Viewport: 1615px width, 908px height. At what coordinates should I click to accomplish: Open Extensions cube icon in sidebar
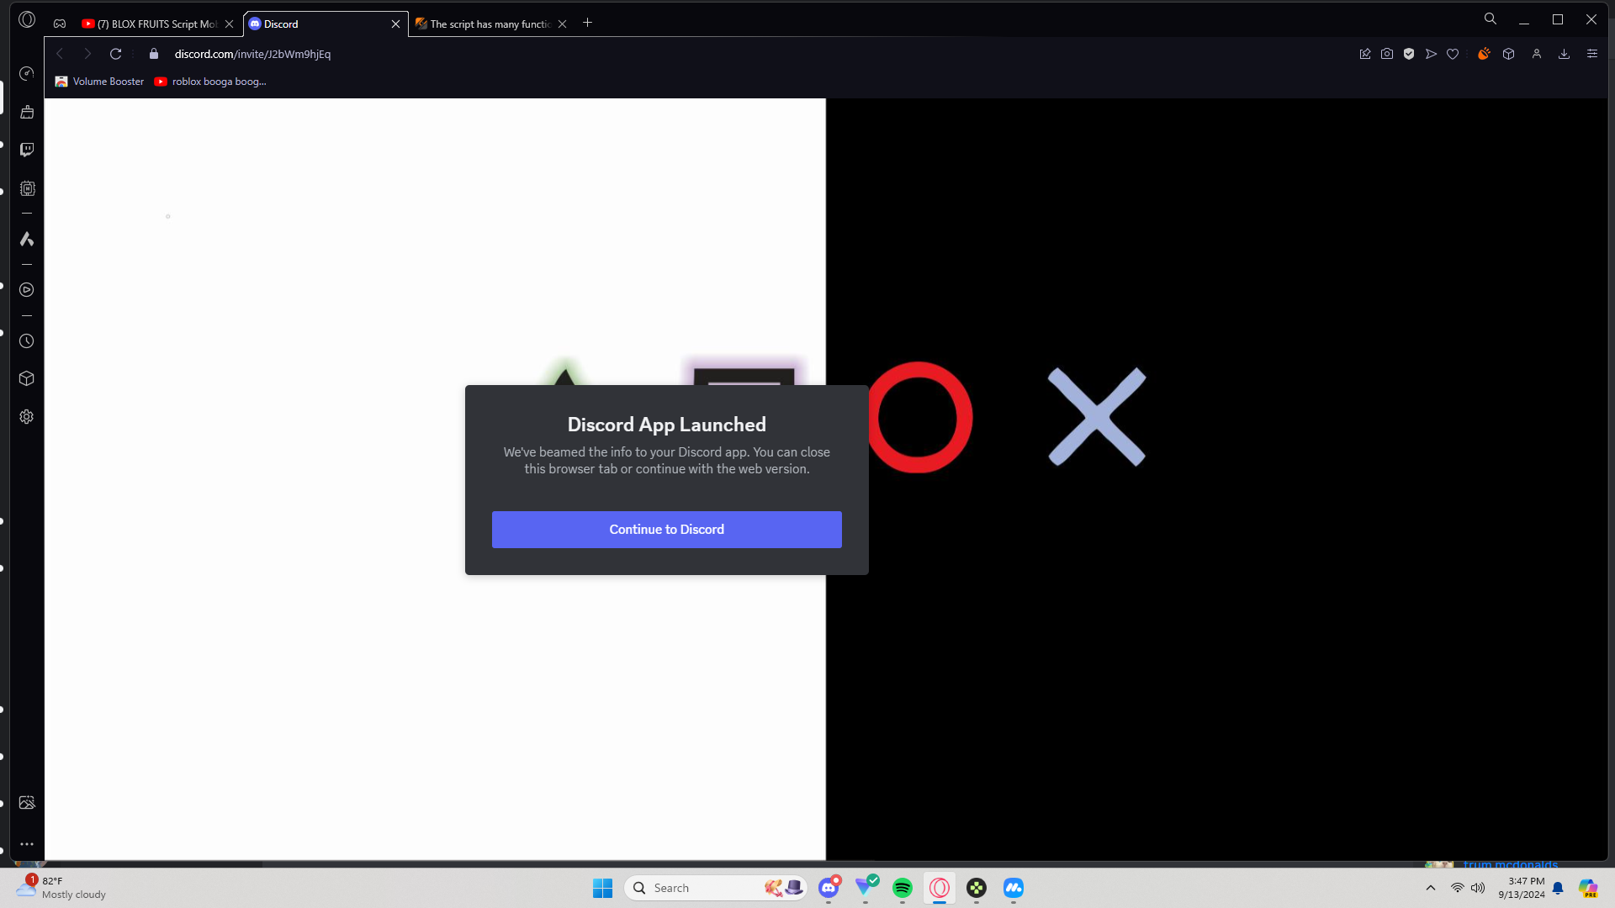click(x=27, y=378)
